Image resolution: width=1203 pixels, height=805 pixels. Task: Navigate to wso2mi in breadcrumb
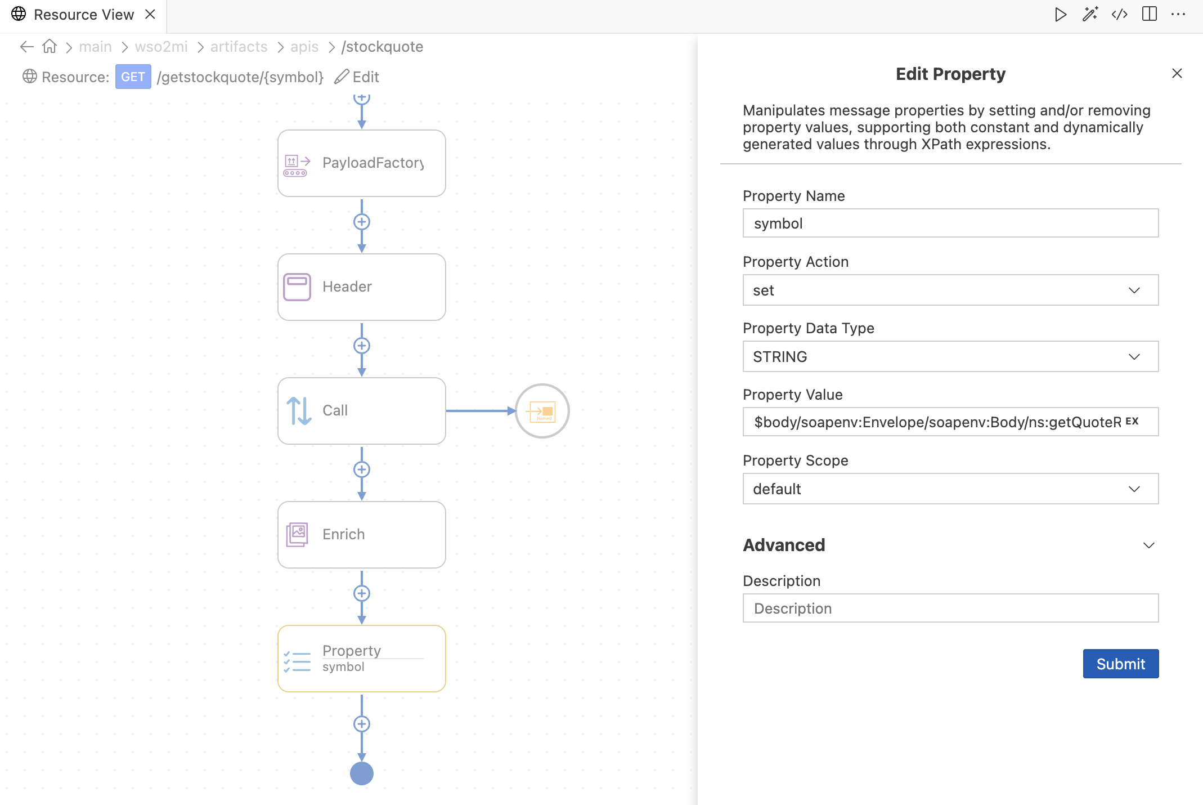(161, 47)
